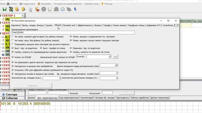Enable 'Не показ. аукц. без фирмы' checkbox
Screen dimensions: 202x113
pyautogui.click(x=13, y=40)
